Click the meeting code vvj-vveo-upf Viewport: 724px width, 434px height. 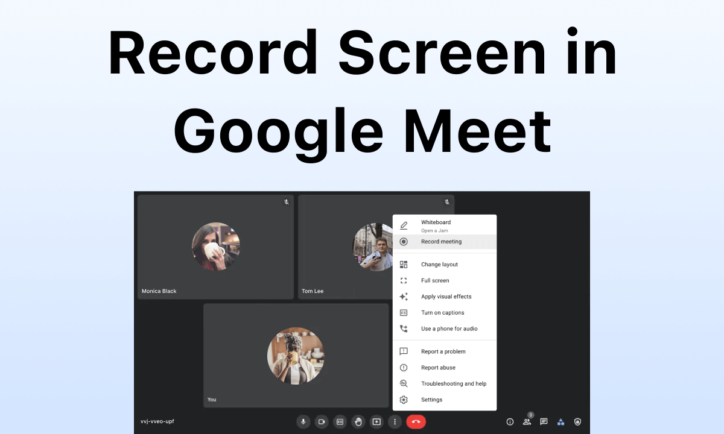click(x=156, y=421)
